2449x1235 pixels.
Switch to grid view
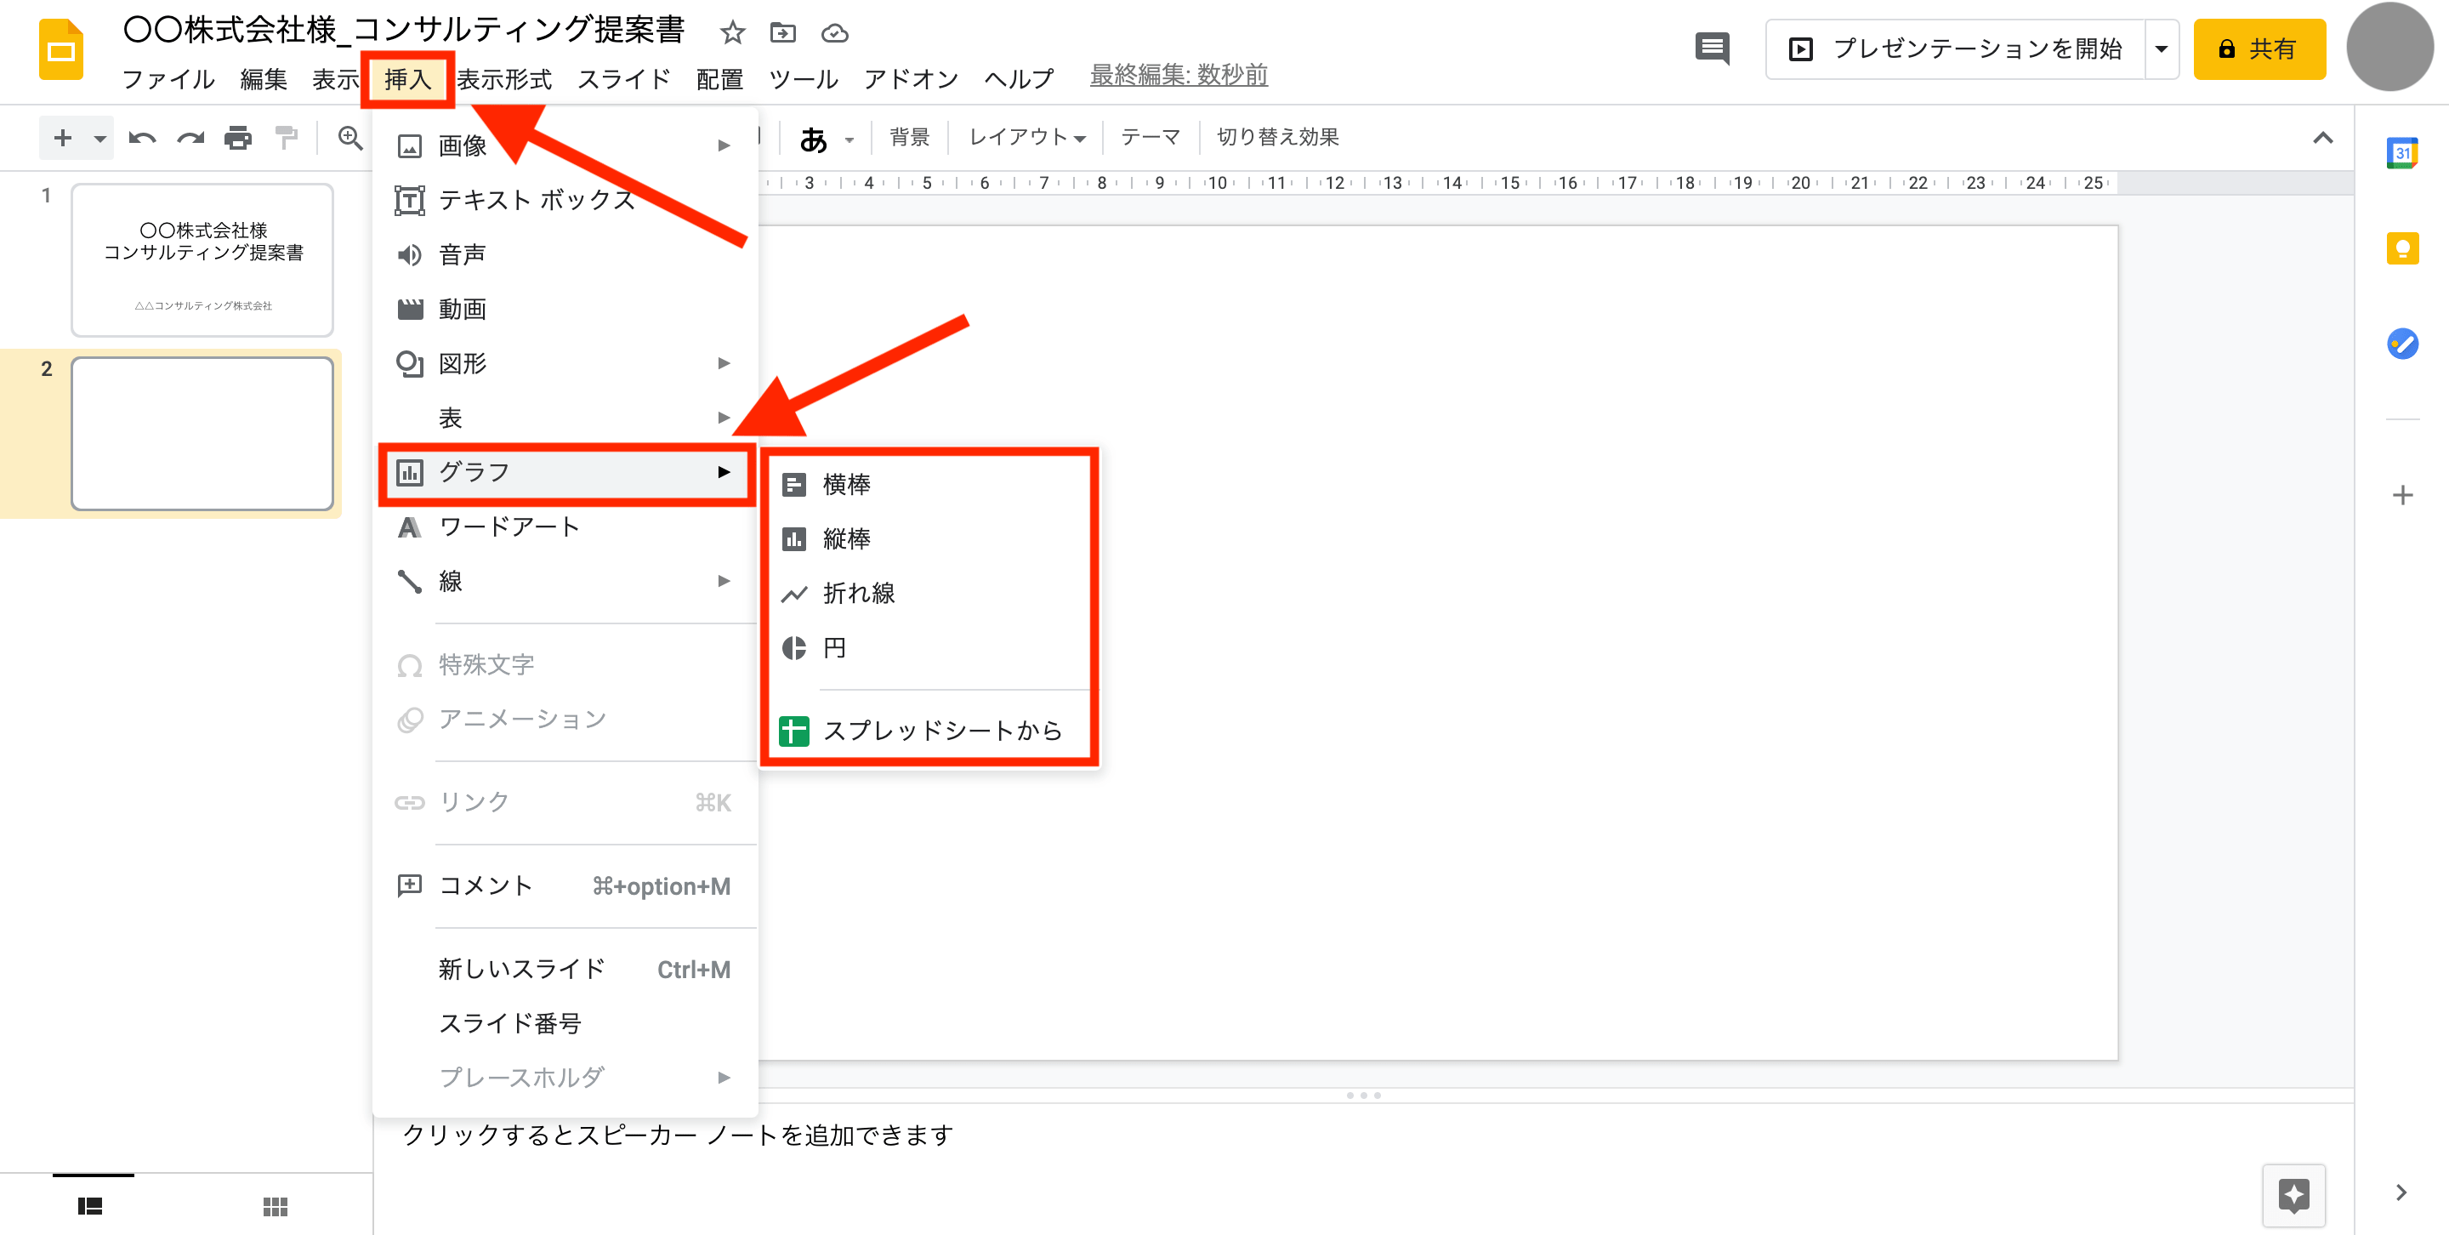click(x=275, y=1206)
